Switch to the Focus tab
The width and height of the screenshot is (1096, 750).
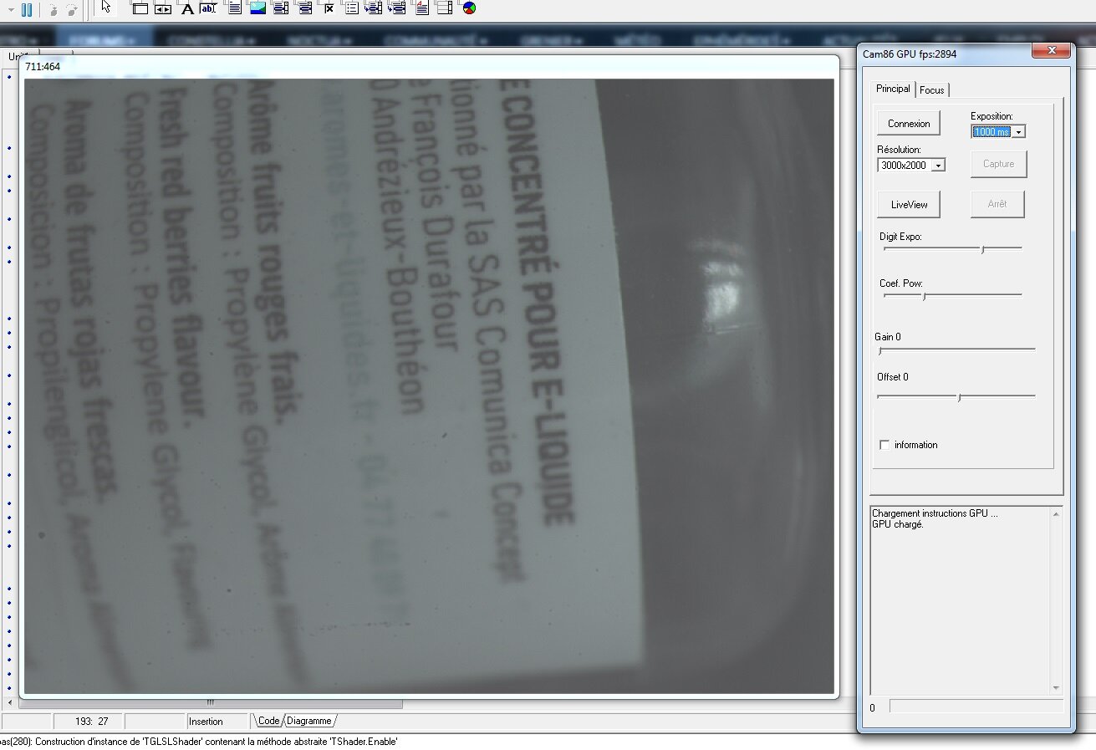(932, 90)
